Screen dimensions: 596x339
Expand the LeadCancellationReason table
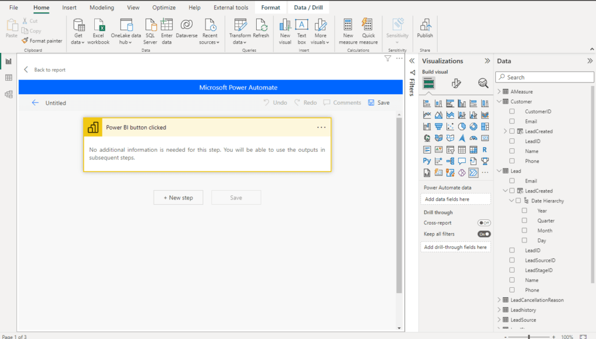(499, 300)
